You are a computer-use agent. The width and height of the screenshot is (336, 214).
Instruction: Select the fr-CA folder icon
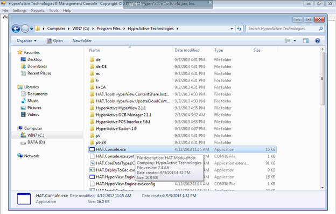(x=92, y=87)
